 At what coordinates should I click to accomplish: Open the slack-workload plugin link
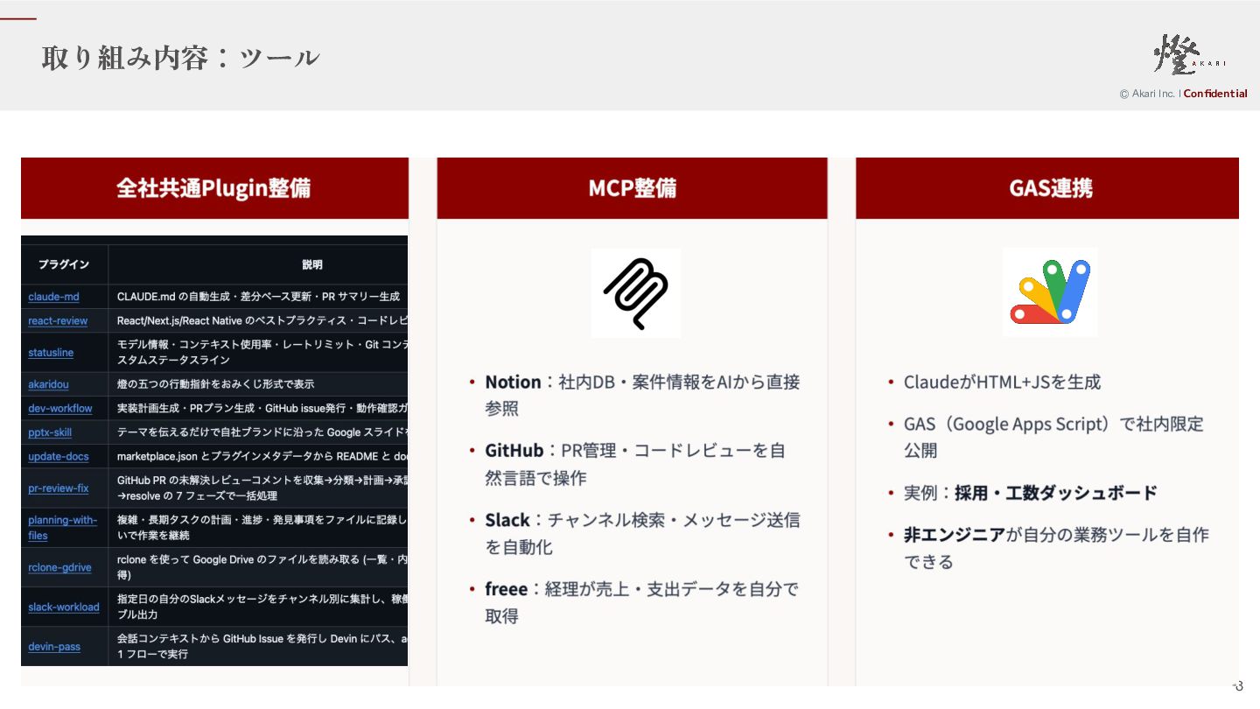coord(64,607)
